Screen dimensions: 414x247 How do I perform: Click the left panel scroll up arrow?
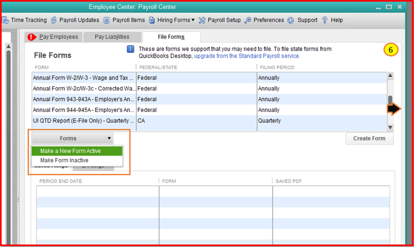pyautogui.click(x=8, y=46)
